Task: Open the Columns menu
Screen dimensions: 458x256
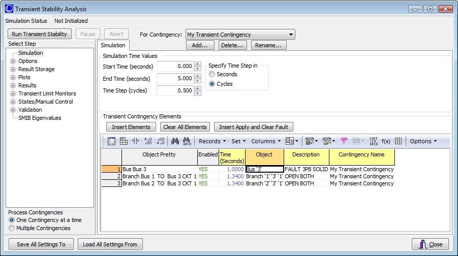Action: [x=266, y=141]
